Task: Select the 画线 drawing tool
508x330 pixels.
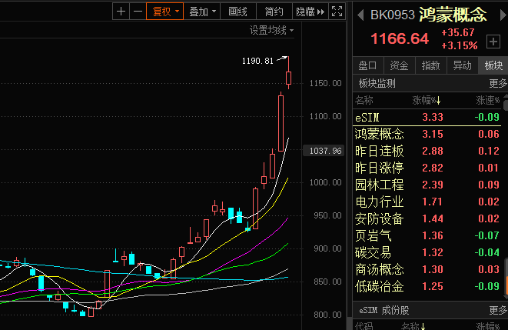Action: [237, 12]
